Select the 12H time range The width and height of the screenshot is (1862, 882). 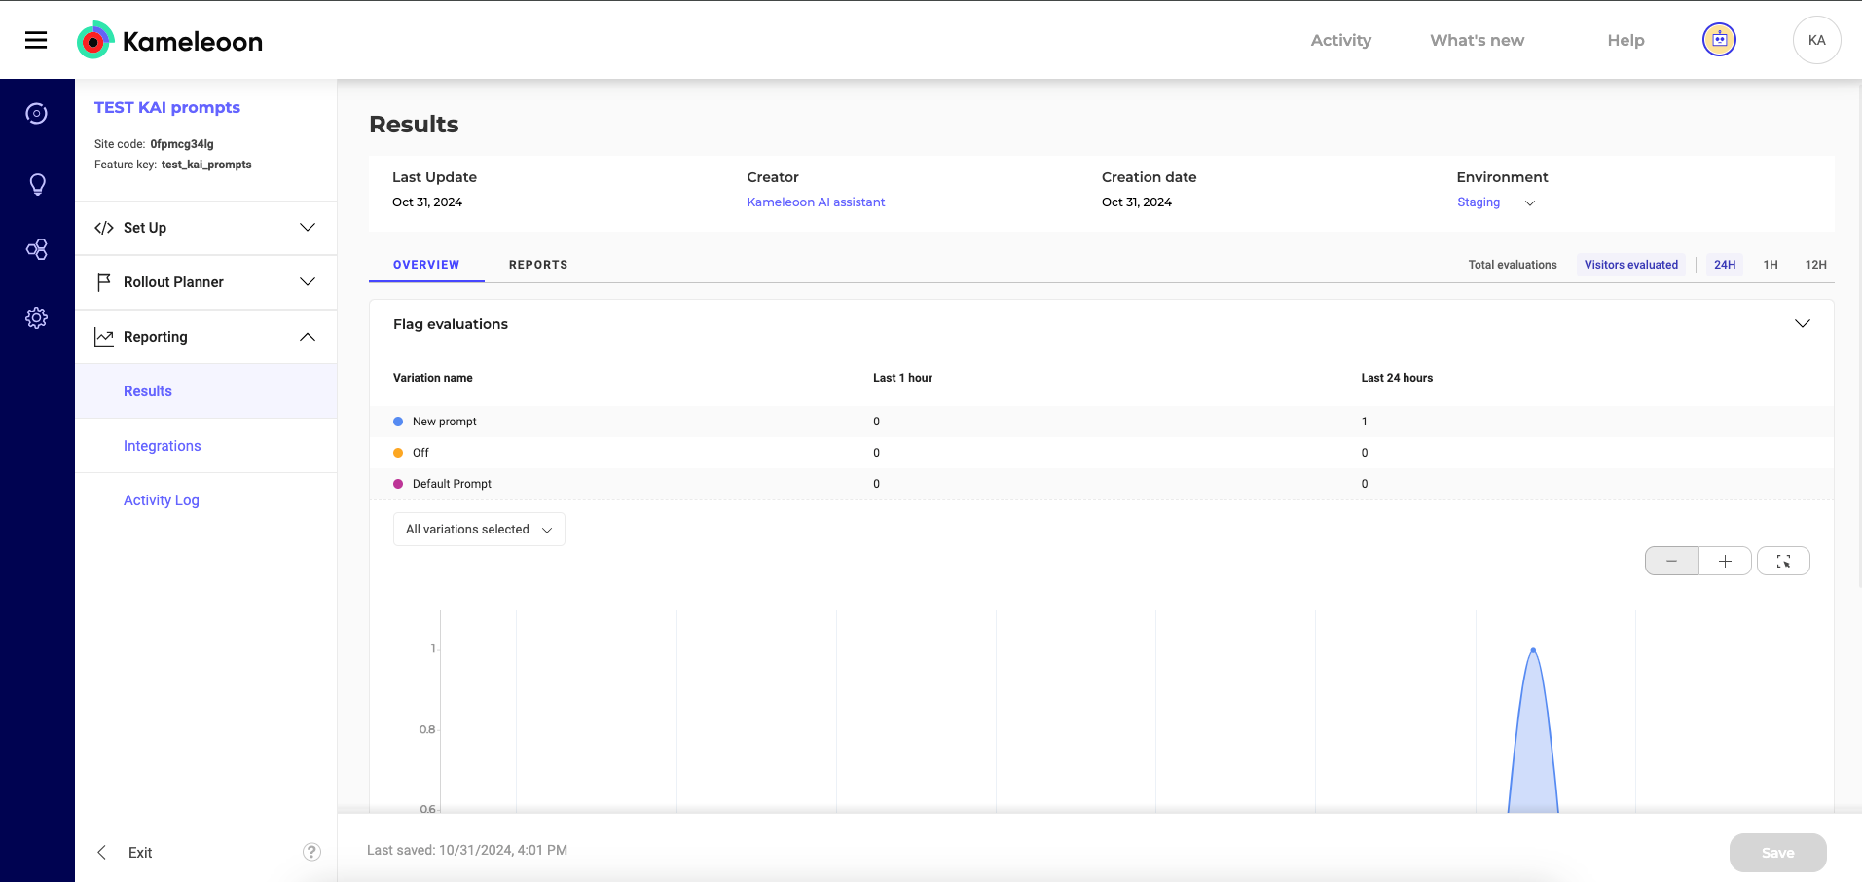(1816, 265)
